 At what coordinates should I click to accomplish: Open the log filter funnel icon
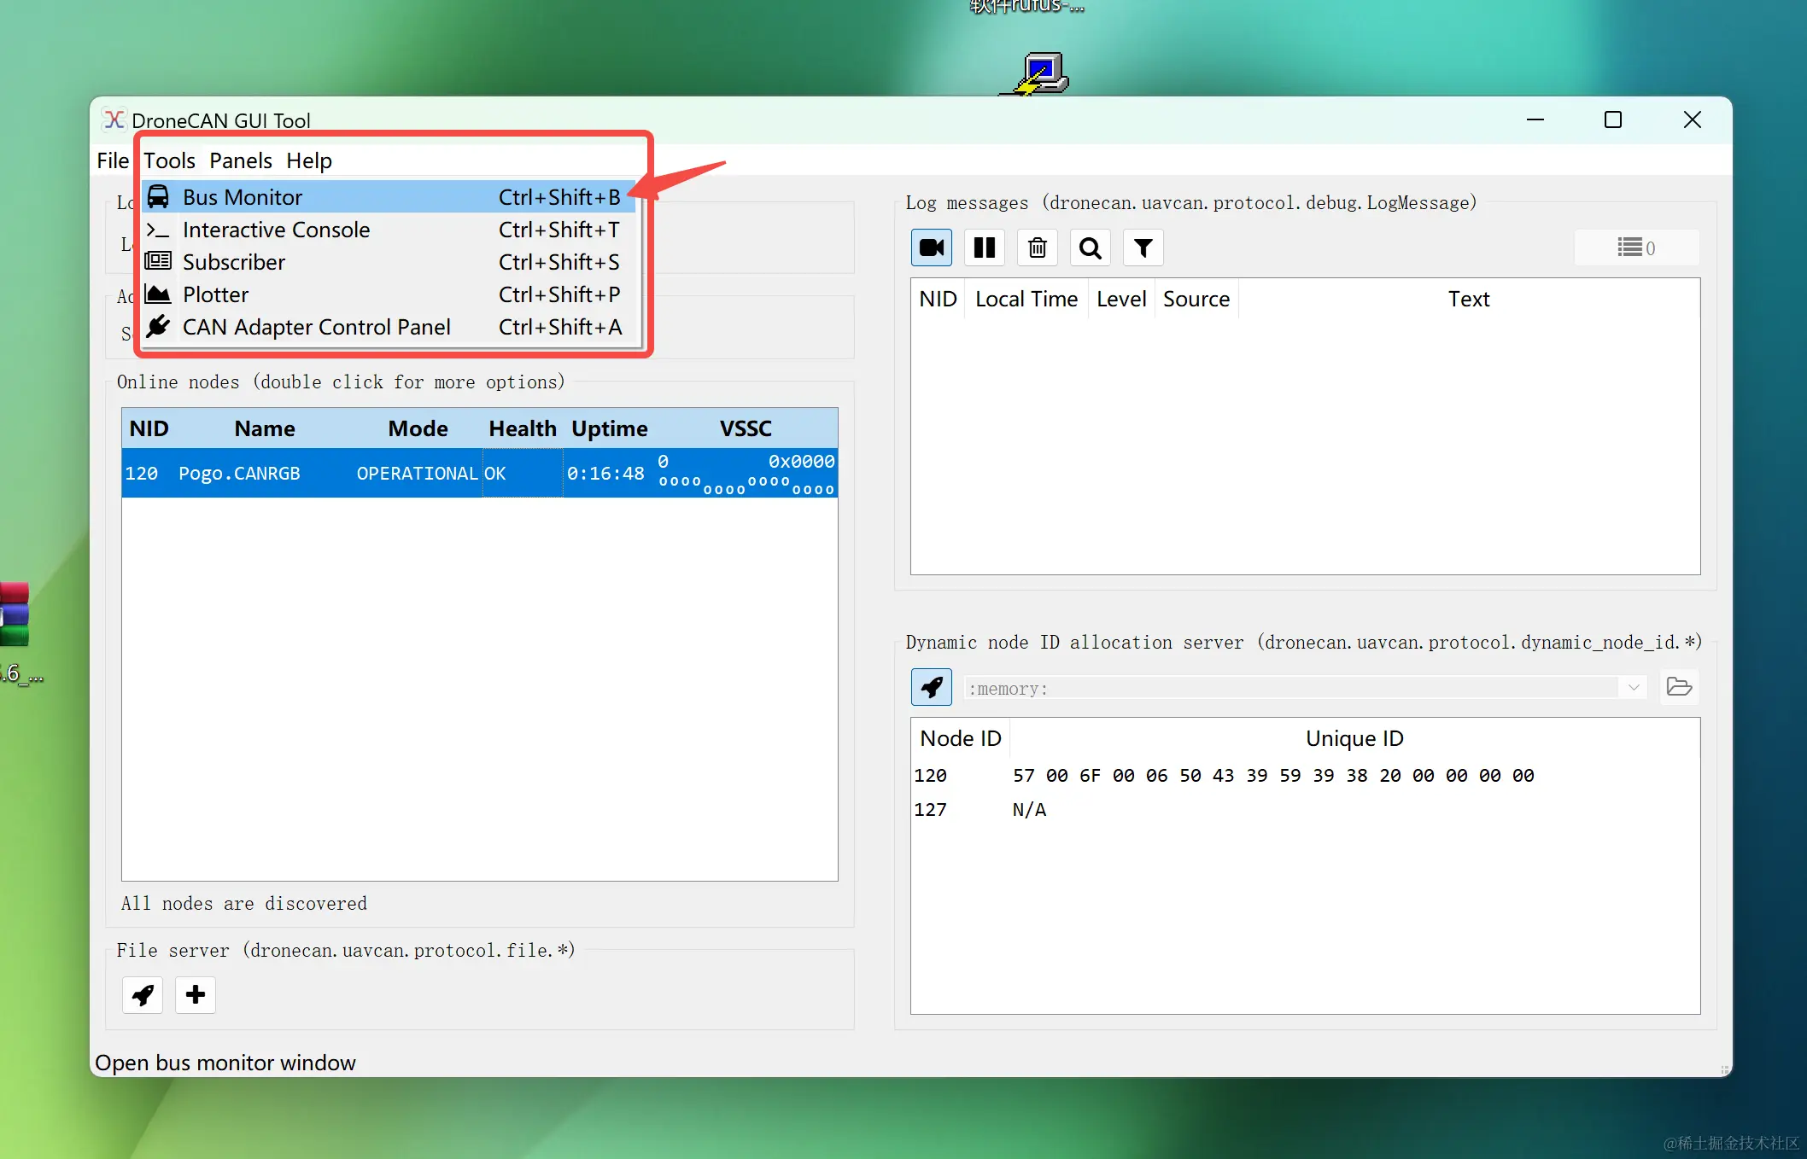click(x=1143, y=248)
